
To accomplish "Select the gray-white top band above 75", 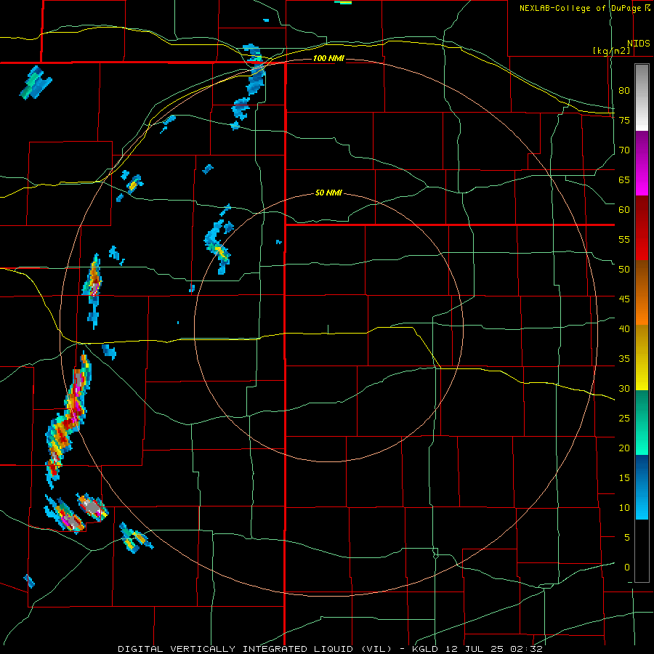I will (642, 97).
